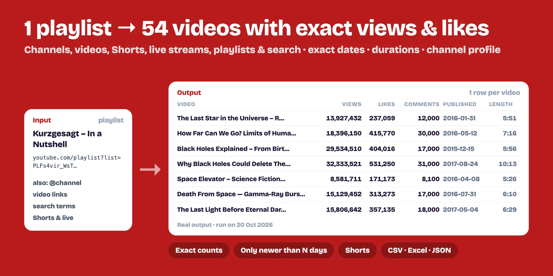Click the 'playlist' label in the Input card
Viewport: 553px width, 276px height.
point(111,120)
